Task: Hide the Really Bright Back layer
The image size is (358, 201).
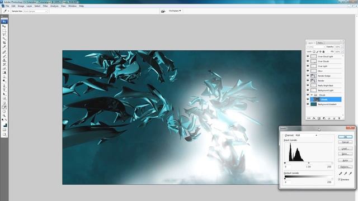Action: coord(308,85)
